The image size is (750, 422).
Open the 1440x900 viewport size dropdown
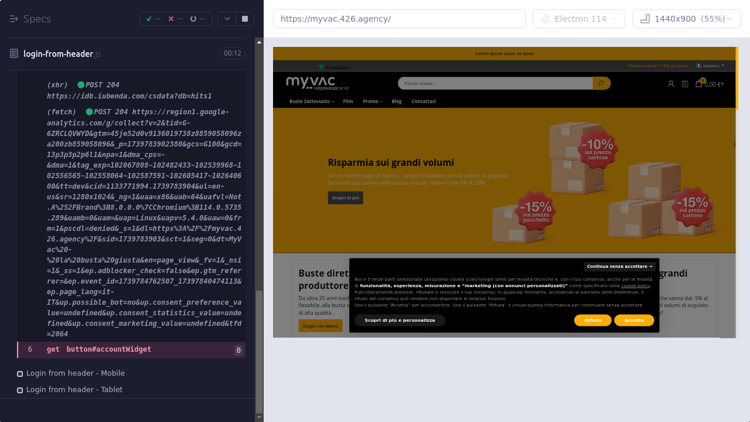pos(686,19)
